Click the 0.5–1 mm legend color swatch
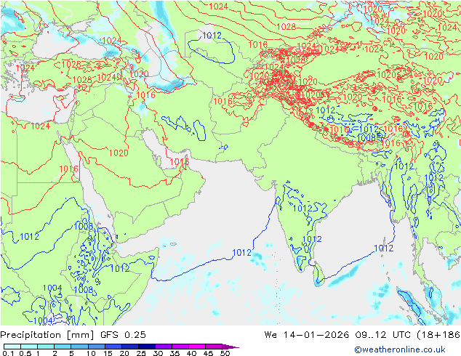Screen dimensions: 461x356 29,347
